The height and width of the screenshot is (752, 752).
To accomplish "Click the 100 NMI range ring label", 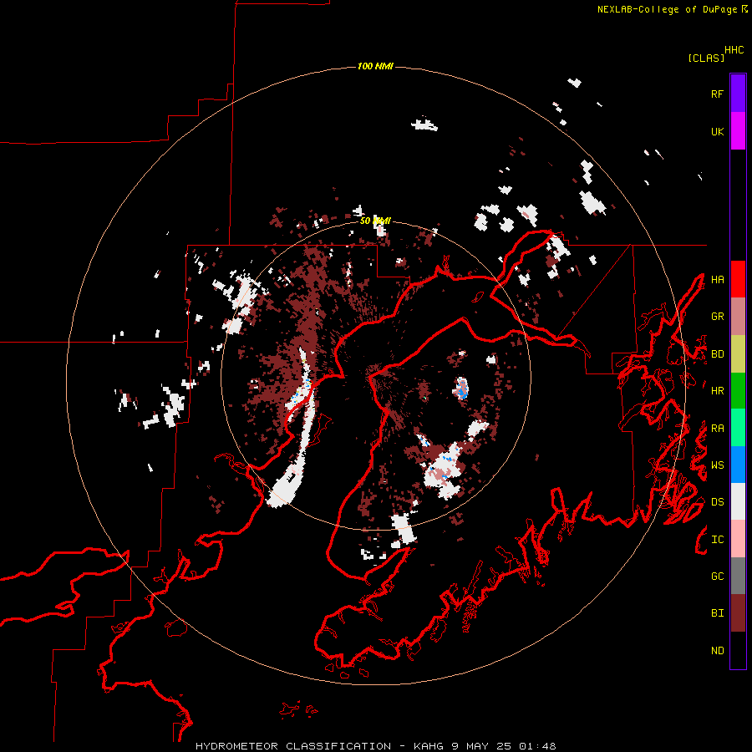I will (x=375, y=66).
